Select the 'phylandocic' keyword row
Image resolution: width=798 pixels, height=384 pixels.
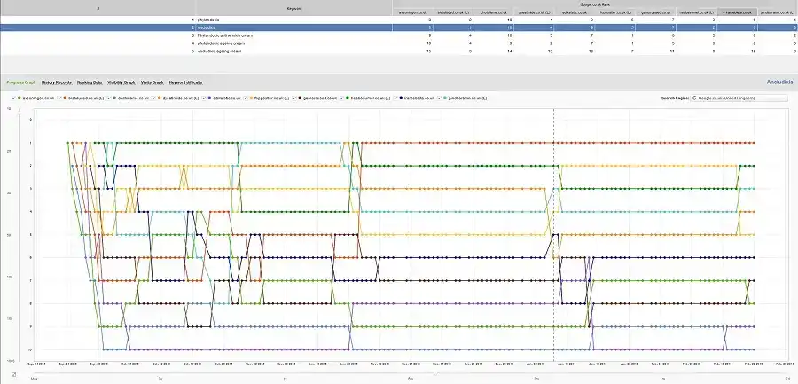click(399, 20)
